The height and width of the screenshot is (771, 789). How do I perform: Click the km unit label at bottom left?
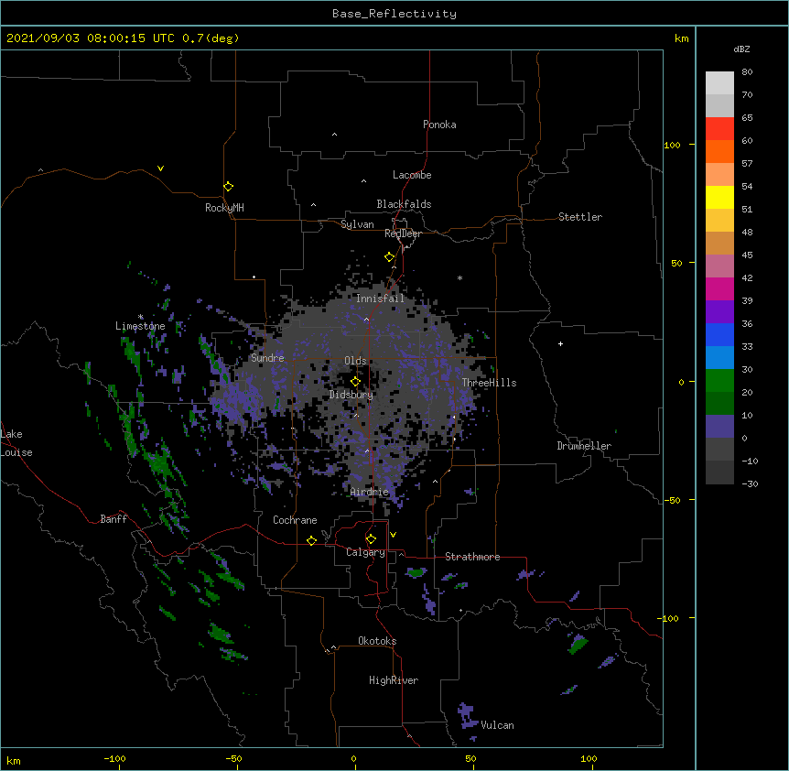(14, 760)
